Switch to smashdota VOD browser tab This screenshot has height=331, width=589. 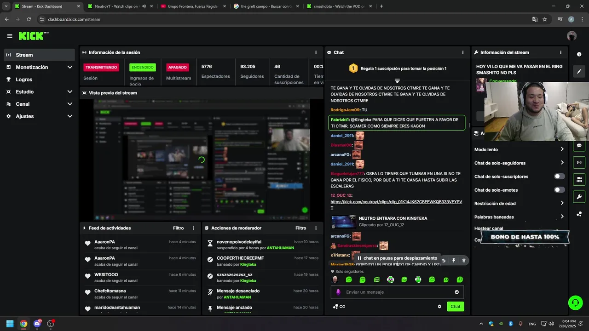339,6
